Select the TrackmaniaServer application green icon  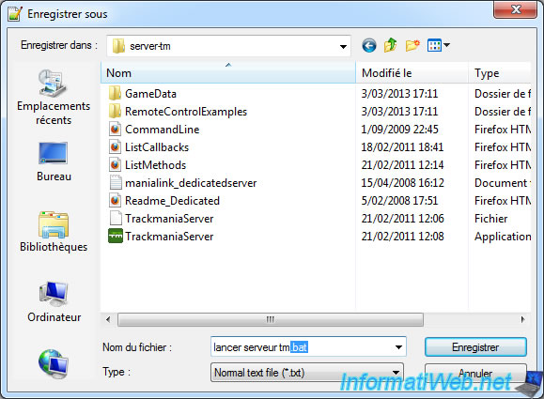click(x=116, y=236)
